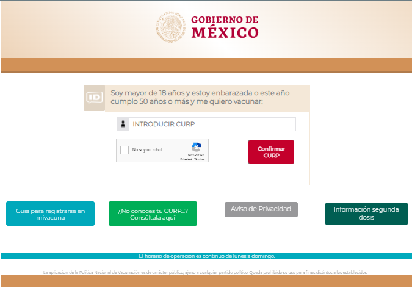Open 'Guia para registrarse en mivacuna'
412x288 pixels.
(50, 214)
